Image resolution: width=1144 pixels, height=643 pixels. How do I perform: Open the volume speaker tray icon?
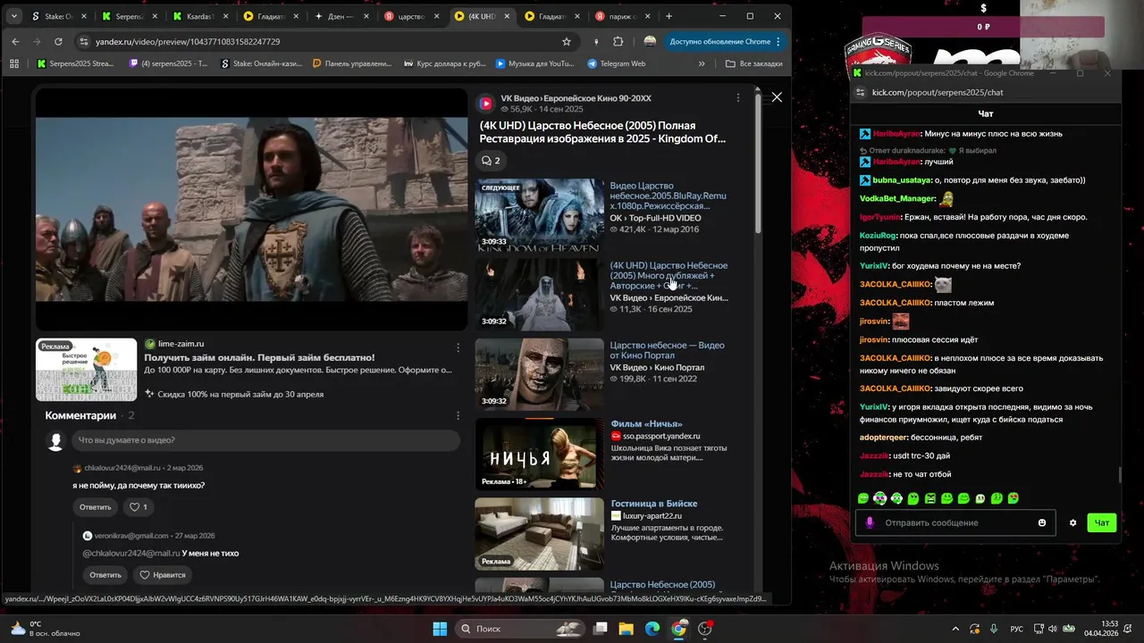pos(1054,629)
